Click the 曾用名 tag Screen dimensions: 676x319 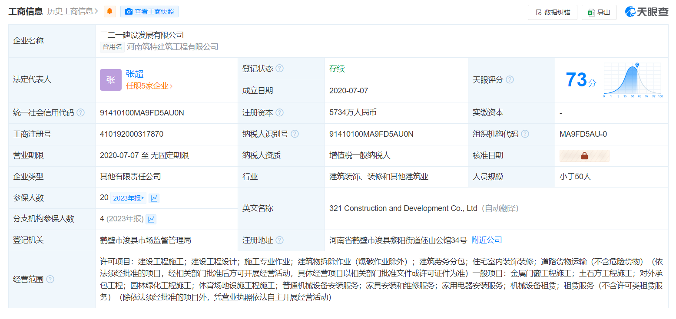(112, 47)
